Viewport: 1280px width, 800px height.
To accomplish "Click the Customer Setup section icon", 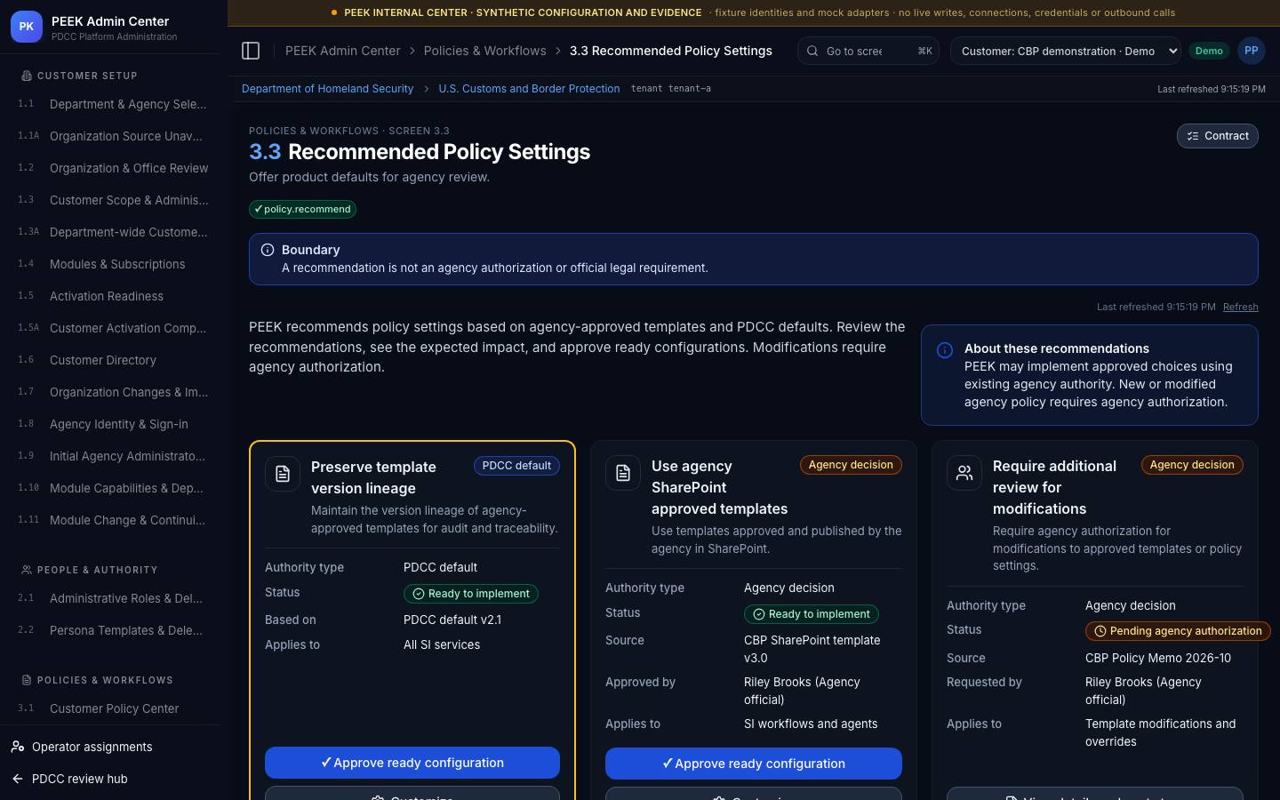I will pos(27,76).
